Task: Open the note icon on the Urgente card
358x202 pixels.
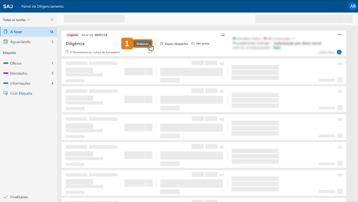Action: 222,35
